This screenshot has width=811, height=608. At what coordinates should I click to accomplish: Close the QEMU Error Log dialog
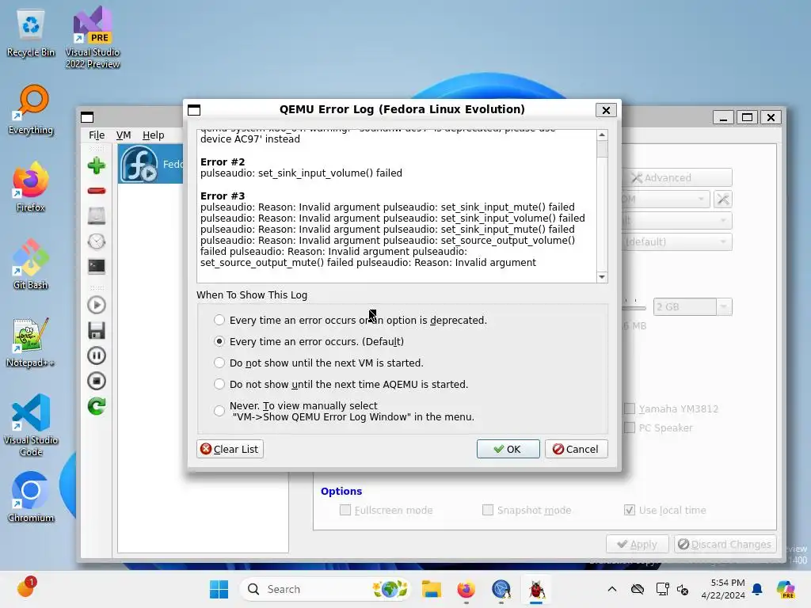click(x=606, y=109)
